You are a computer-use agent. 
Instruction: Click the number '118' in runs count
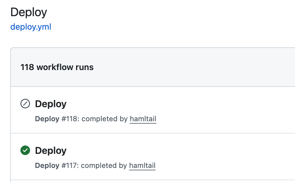tap(27, 67)
